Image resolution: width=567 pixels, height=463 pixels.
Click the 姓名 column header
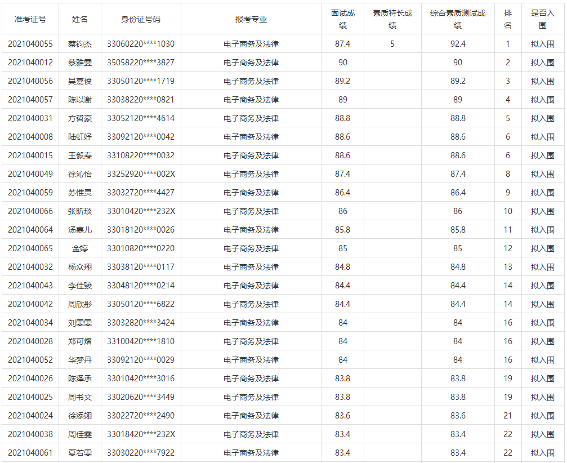coord(80,19)
